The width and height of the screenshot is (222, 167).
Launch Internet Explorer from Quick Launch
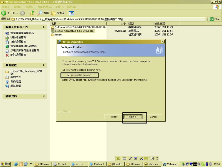(16, 164)
